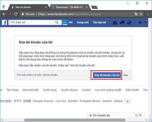
Task: Click the horizontal scrollbar left arrow
Action: [2, 120]
